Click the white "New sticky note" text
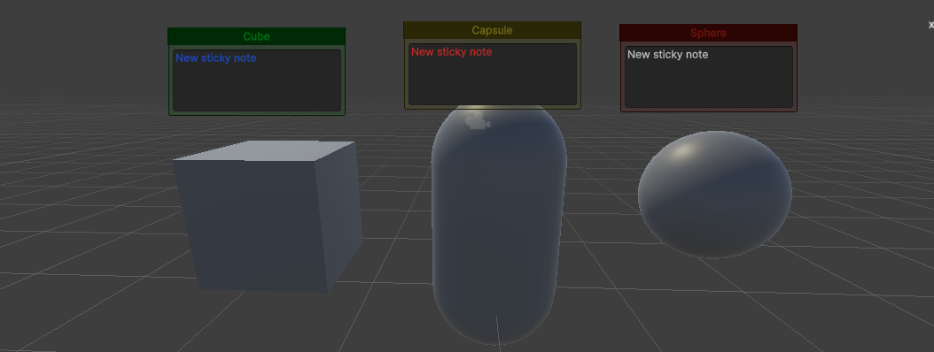 click(668, 55)
